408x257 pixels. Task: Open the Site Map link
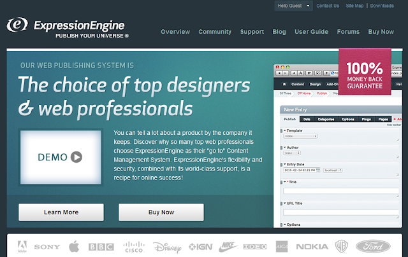(354, 6)
